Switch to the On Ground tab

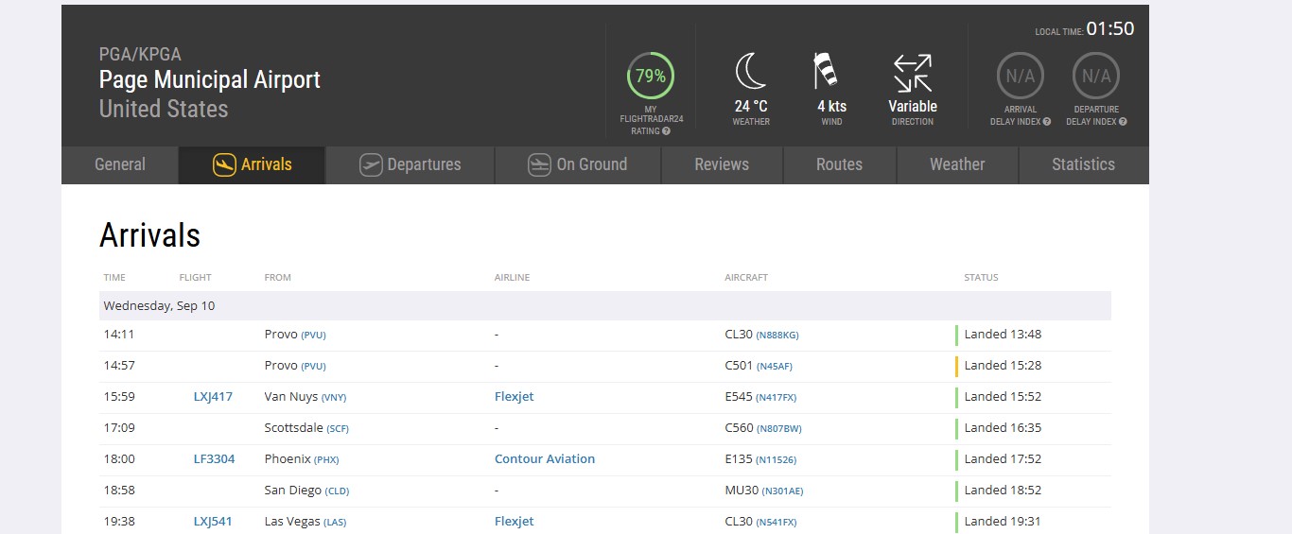click(x=578, y=164)
